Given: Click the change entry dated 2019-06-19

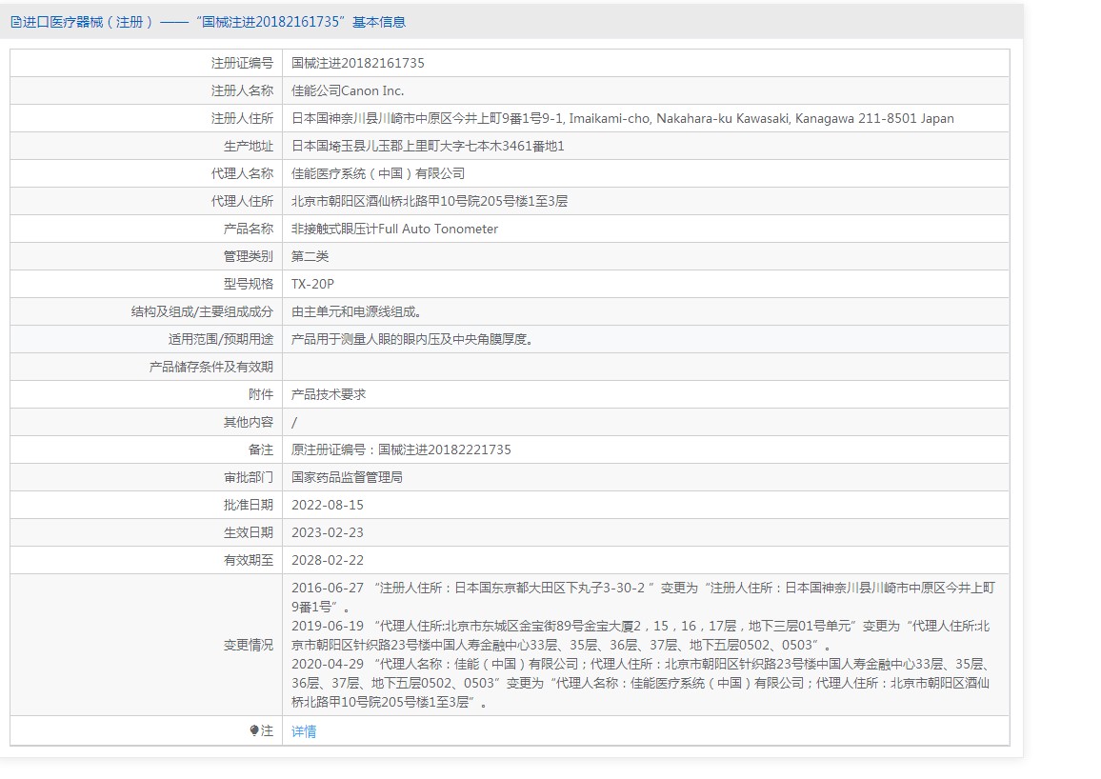Looking at the screenshot, I should (x=640, y=635).
